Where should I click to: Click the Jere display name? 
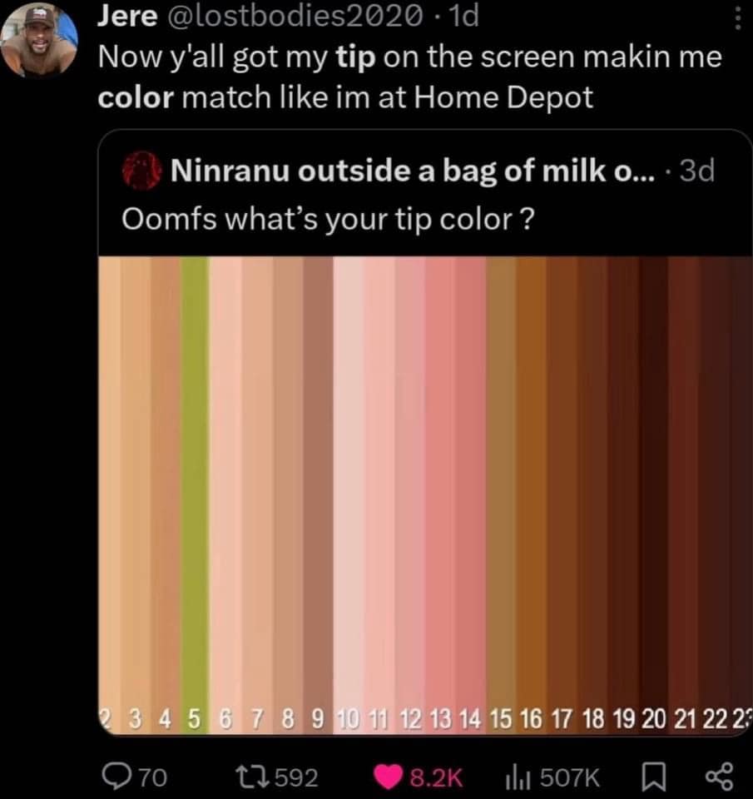121,17
